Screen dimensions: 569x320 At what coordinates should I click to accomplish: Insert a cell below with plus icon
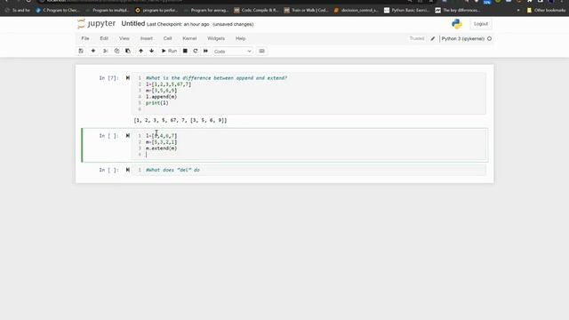93,52
